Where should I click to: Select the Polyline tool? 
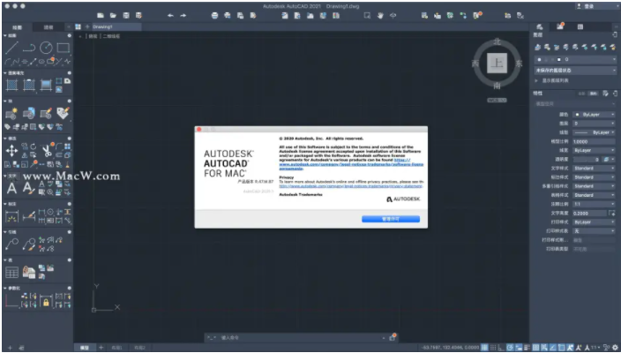pyautogui.click(x=28, y=48)
